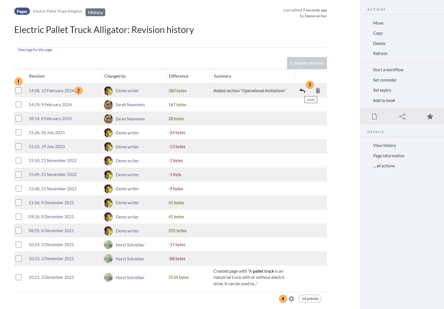The image size is (444, 309).
Task: Click View logs for this page link
Action: coord(35,50)
